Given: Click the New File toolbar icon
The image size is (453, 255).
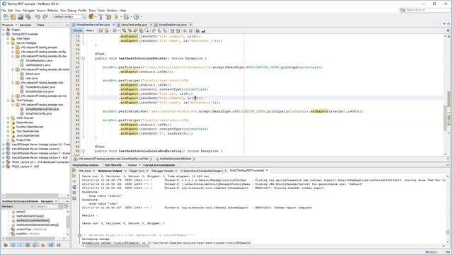Looking at the screenshot, I should pyautogui.click(x=6, y=17).
